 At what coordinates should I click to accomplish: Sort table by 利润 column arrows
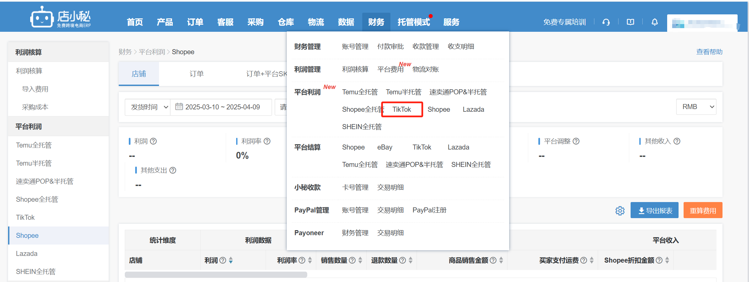pyautogui.click(x=231, y=260)
